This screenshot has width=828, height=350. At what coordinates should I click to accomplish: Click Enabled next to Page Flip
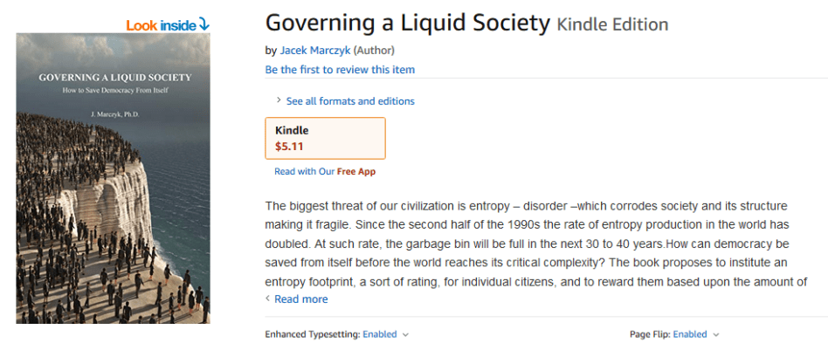[x=690, y=334]
